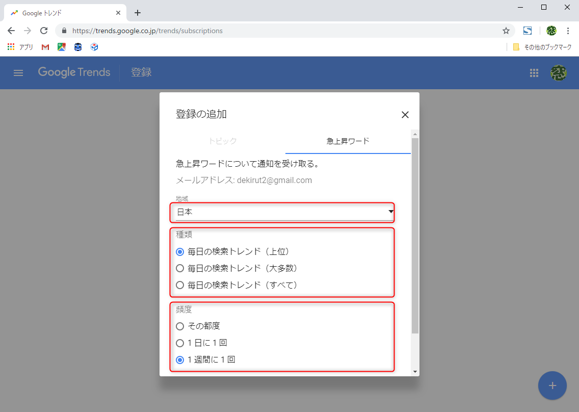Viewport: 579px width, 412px height.
Task: Open Gmail from the bookmarks bar
Action: coord(45,46)
